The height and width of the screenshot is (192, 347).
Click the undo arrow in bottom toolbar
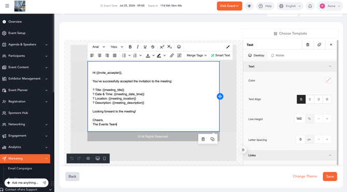(x=72, y=158)
